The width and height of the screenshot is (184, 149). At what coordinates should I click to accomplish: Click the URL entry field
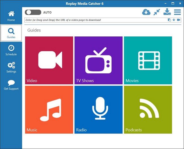(96, 20)
